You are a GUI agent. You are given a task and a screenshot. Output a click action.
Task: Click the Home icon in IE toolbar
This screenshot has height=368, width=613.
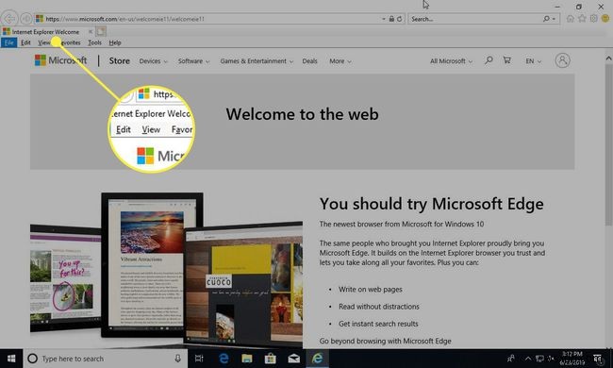coord(570,18)
